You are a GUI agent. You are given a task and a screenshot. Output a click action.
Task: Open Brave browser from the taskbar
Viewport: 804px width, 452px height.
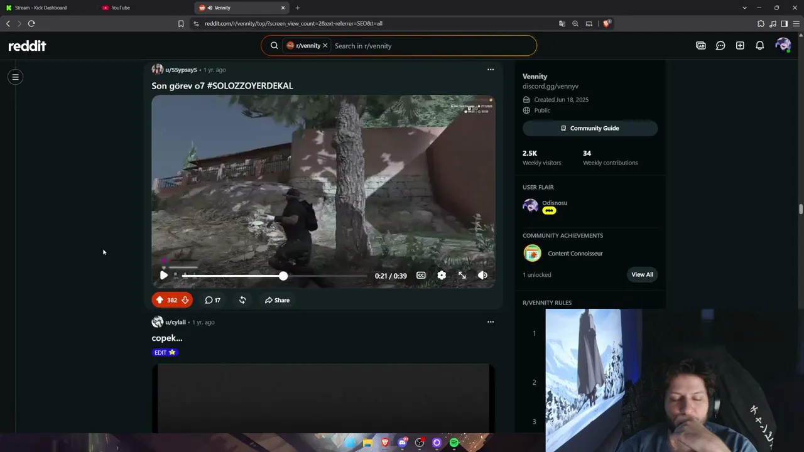(x=385, y=443)
